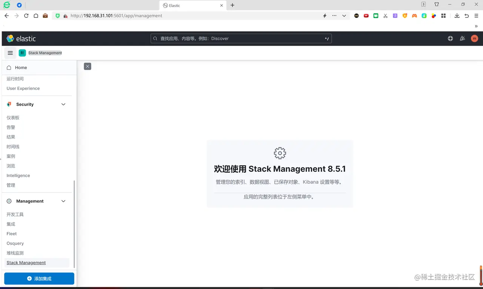Open Fleet under Management
The image size is (483, 289).
click(12, 234)
